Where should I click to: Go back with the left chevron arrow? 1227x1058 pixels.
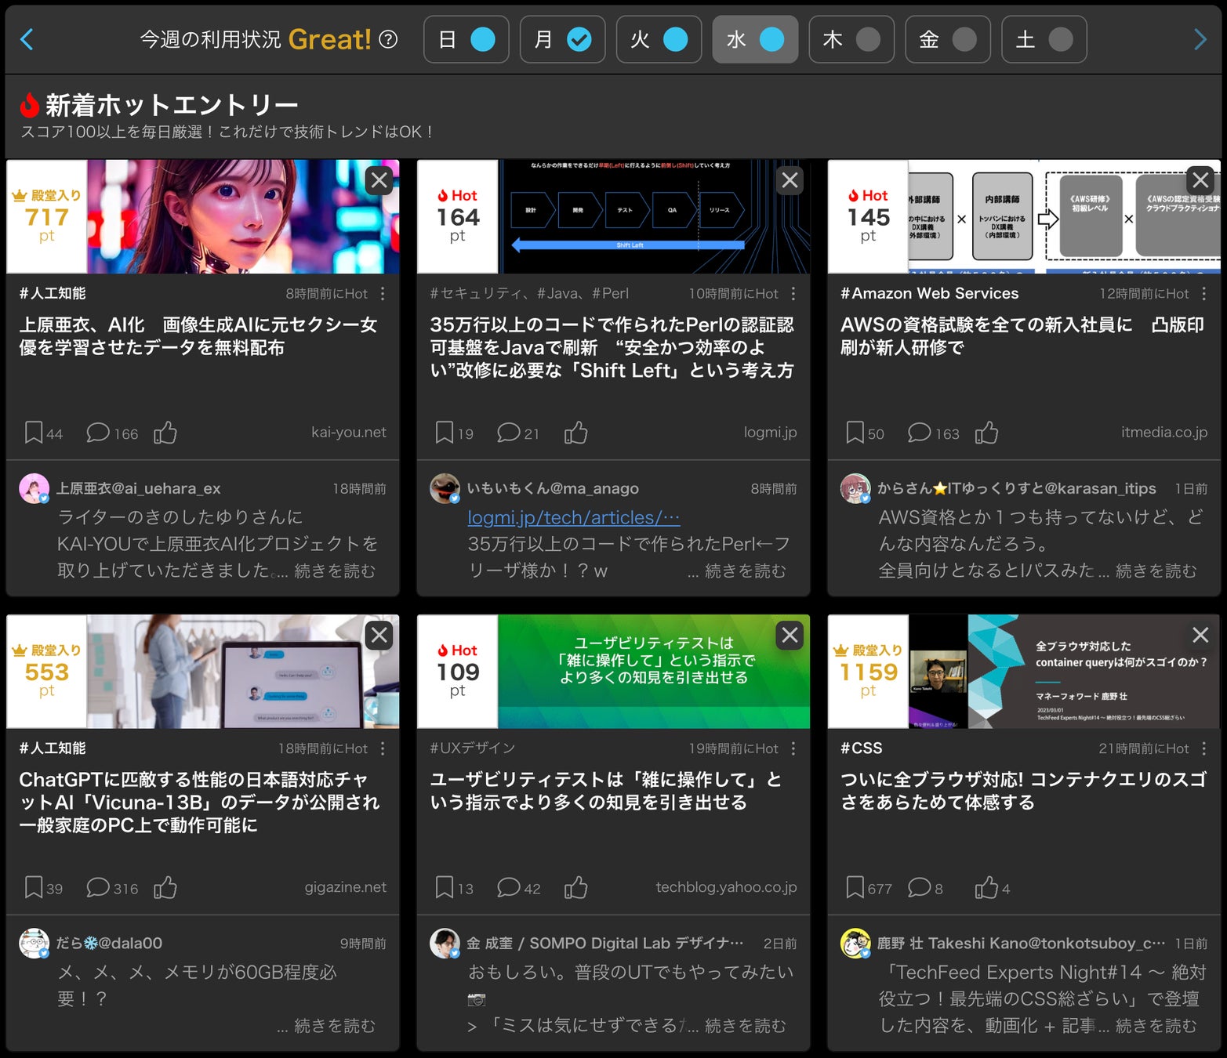click(x=27, y=39)
